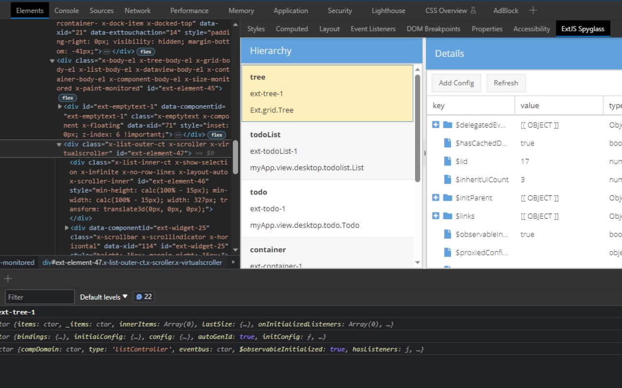Show the Styles pane
This screenshot has width=622, height=388.
point(256,29)
